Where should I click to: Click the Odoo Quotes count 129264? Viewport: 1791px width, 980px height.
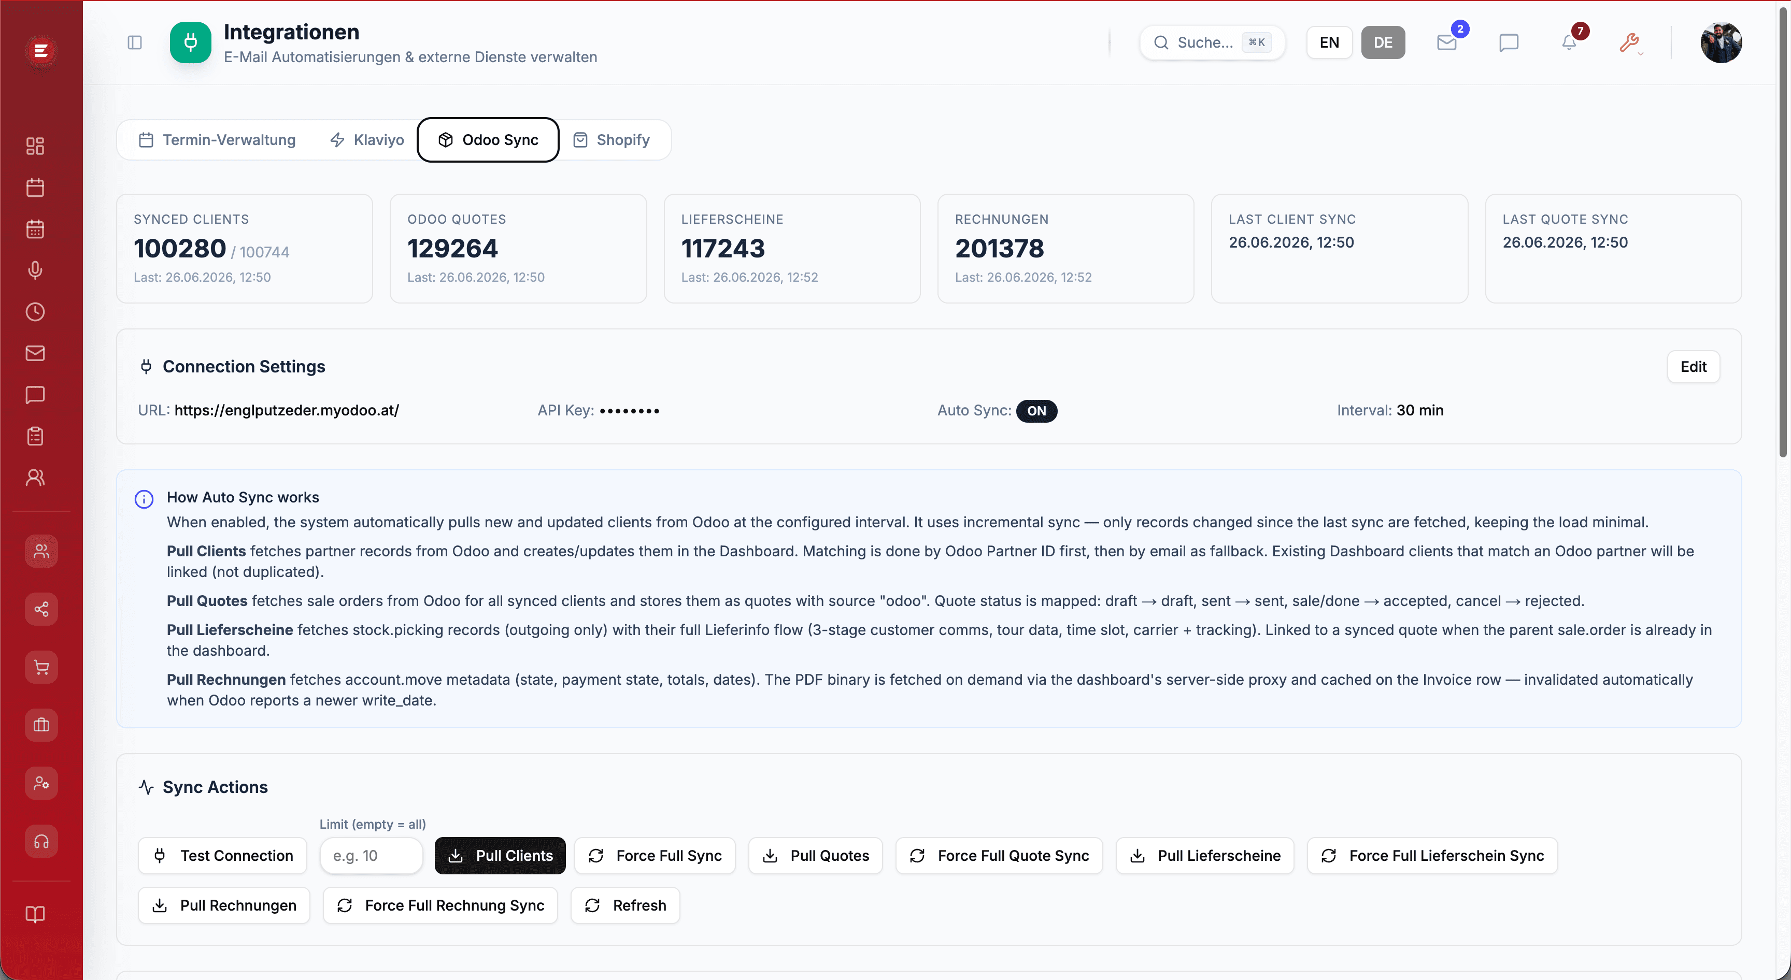point(452,248)
